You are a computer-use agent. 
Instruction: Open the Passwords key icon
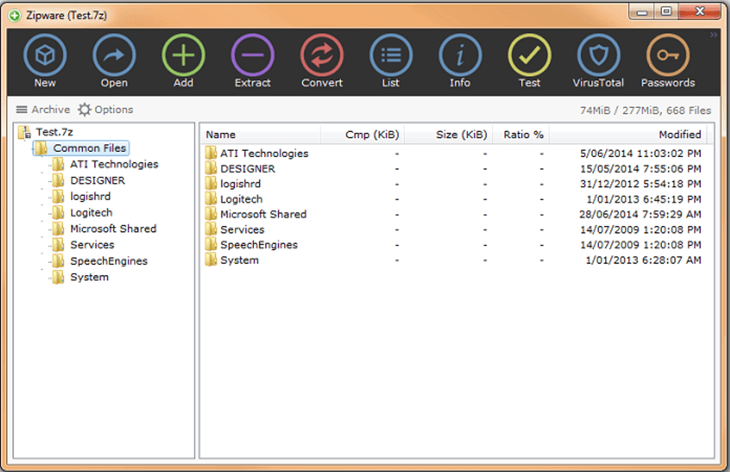pyautogui.click(x=668, y=56)
